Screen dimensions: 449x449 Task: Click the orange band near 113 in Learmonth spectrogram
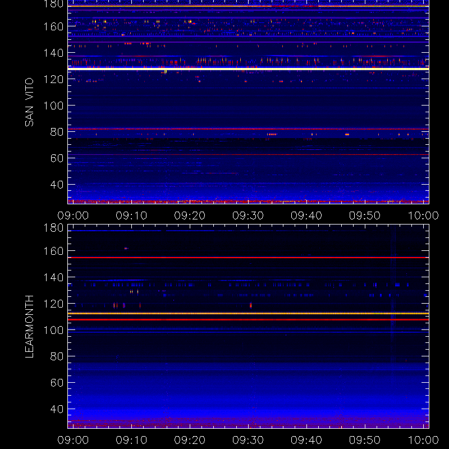click(x=248, y=314)
